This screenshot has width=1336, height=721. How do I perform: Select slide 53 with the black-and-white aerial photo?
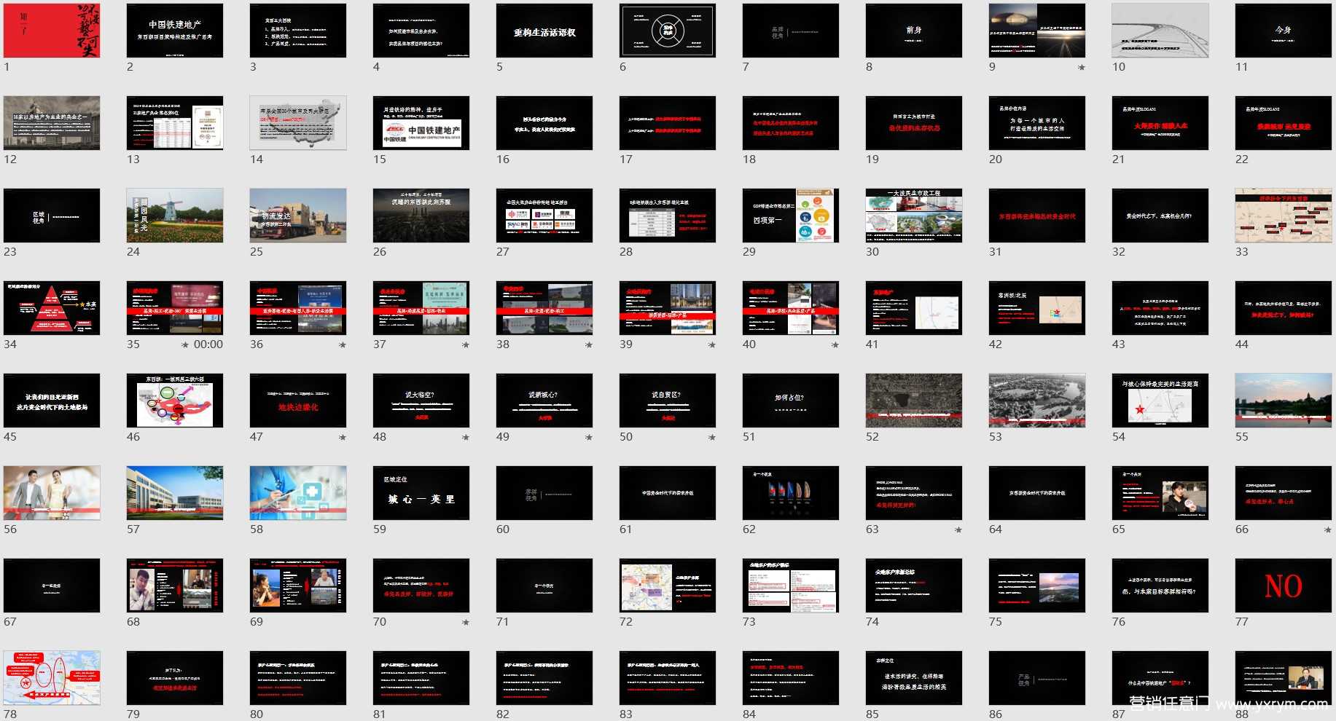click(x=1037, y=401)
